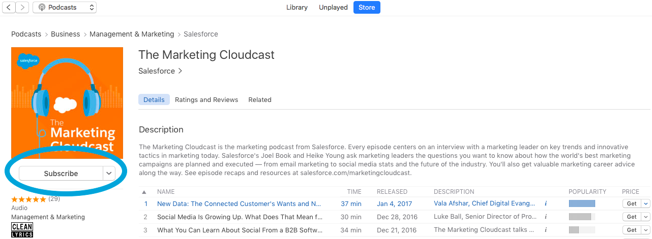Show info for the Luke Ball episode
The width and height of the screenshot is (652, 239).
click(x=546, y=217)
